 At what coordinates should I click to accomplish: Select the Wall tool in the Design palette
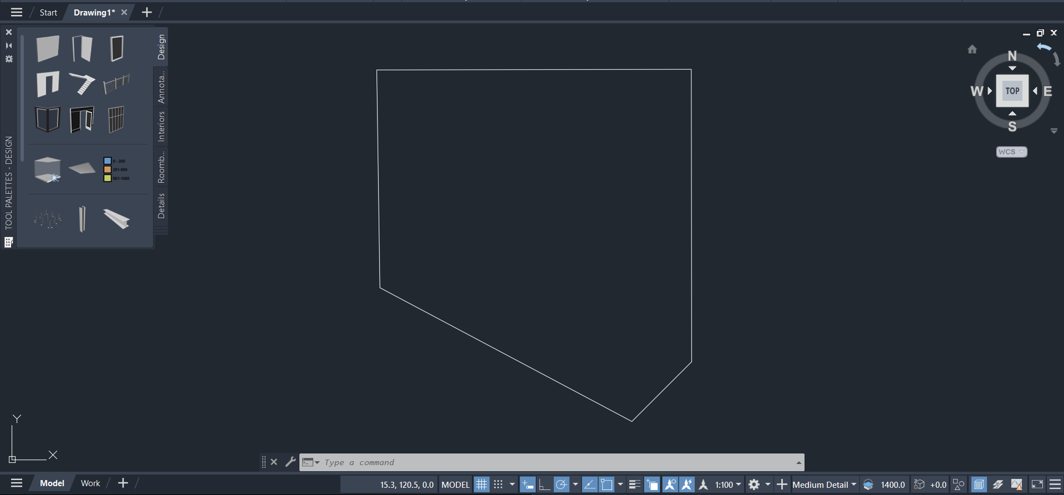[x=48, y=48]
